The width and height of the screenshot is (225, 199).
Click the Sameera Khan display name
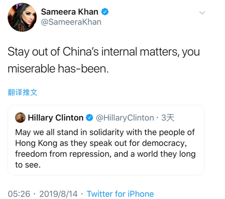(70, 12)
